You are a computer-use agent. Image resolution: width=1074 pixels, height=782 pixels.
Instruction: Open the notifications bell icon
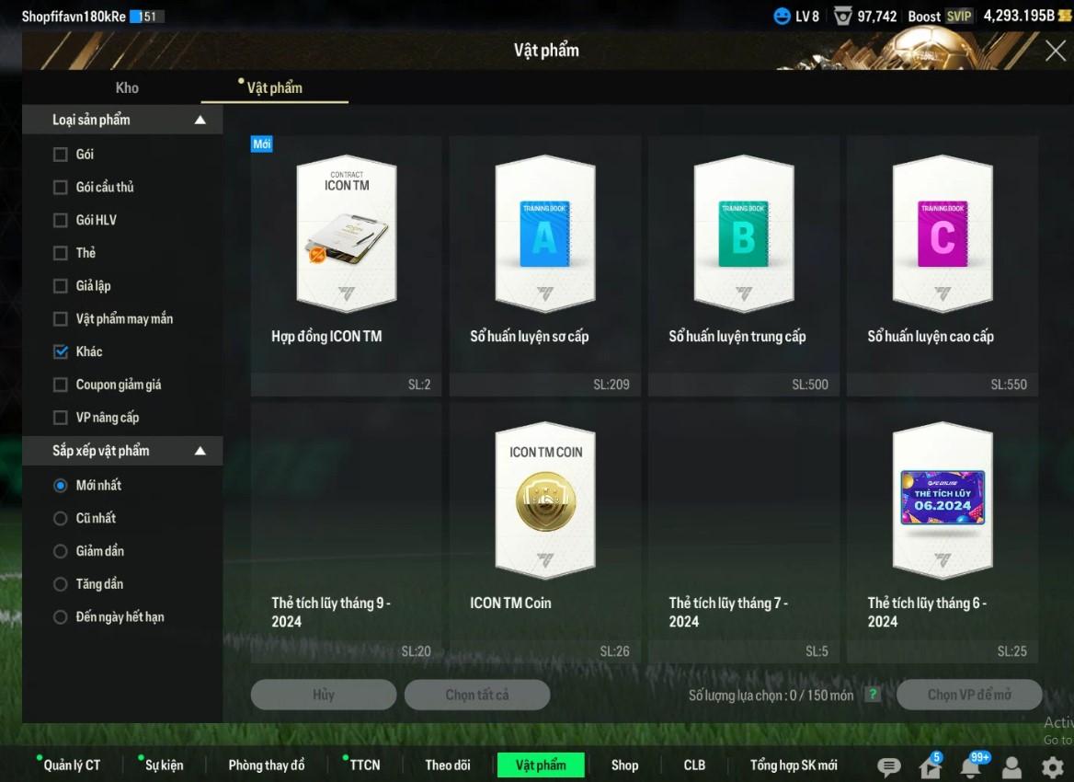tap(970, 766)
